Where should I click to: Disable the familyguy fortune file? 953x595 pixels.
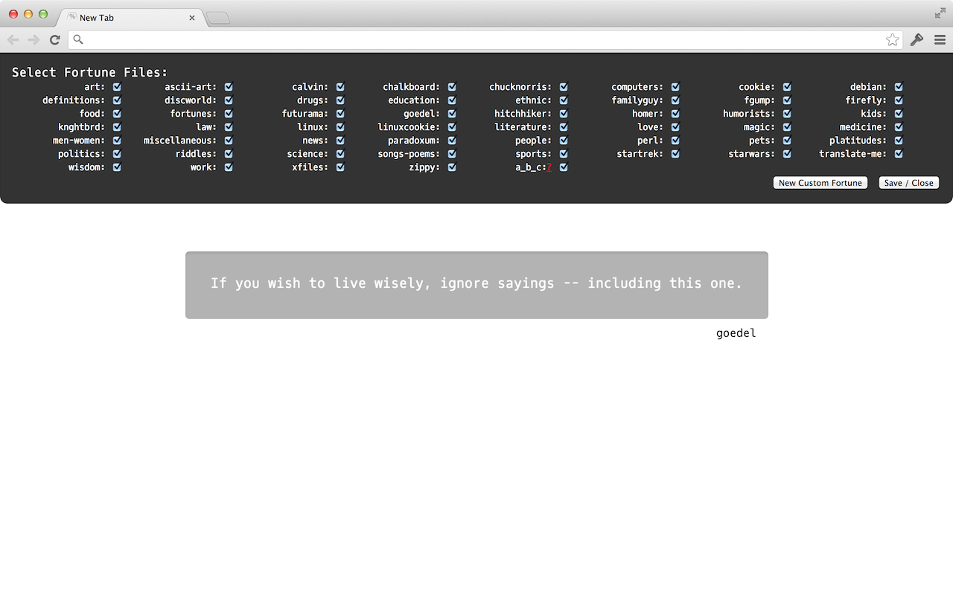pos(675,100)
